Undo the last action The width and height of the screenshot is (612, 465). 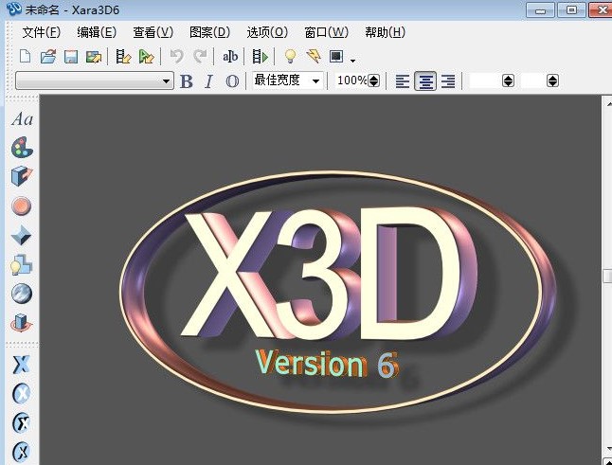(x=176, y=57)
